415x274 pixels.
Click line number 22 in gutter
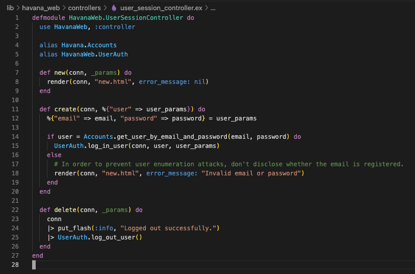(x=15, y=210)
